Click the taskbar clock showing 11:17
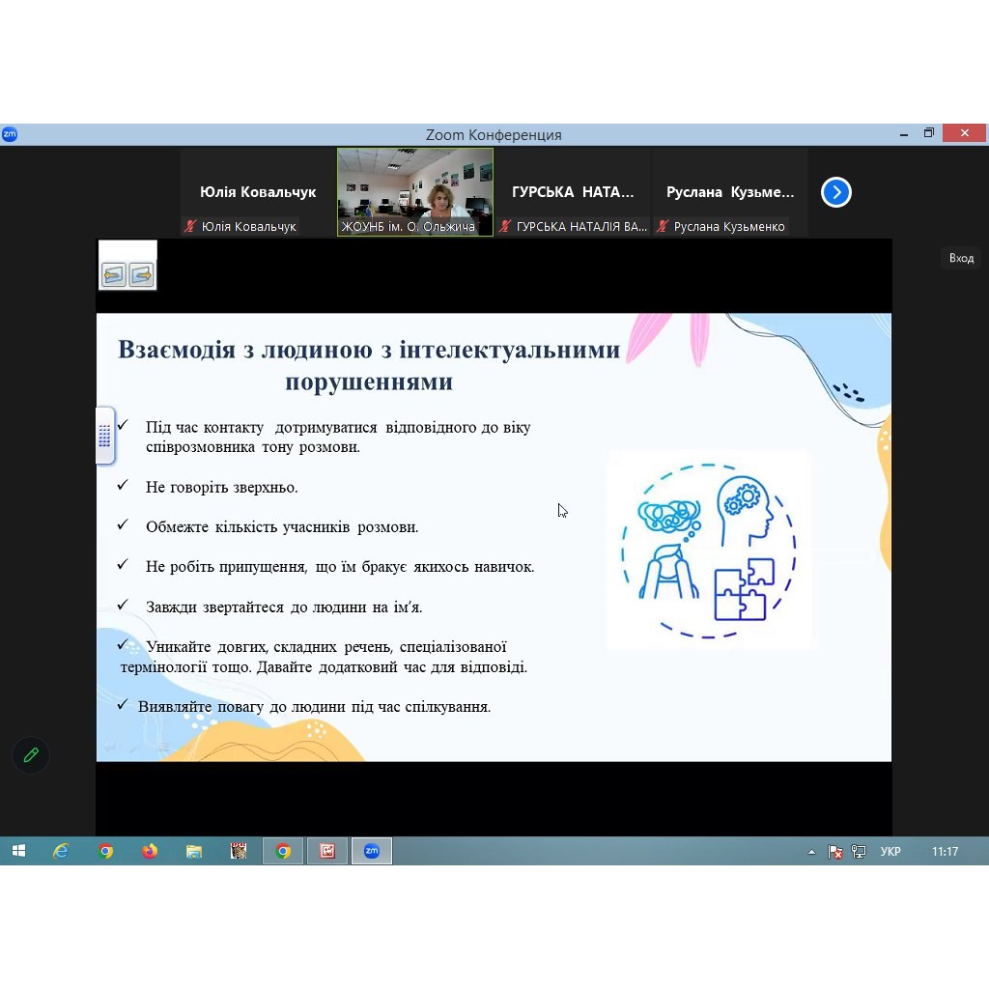This screenshot has width=989, height=989. [945, 852]
